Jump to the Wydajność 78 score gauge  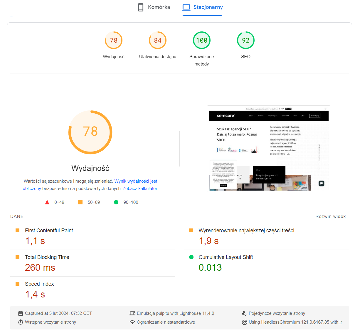point(114,45)
